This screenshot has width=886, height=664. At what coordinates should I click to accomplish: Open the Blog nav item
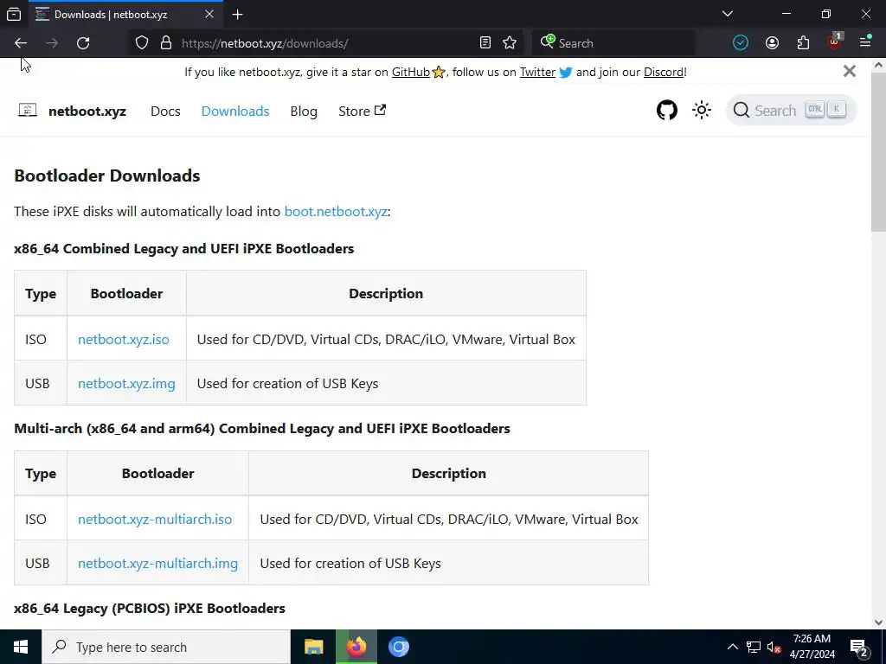(304, 112)
